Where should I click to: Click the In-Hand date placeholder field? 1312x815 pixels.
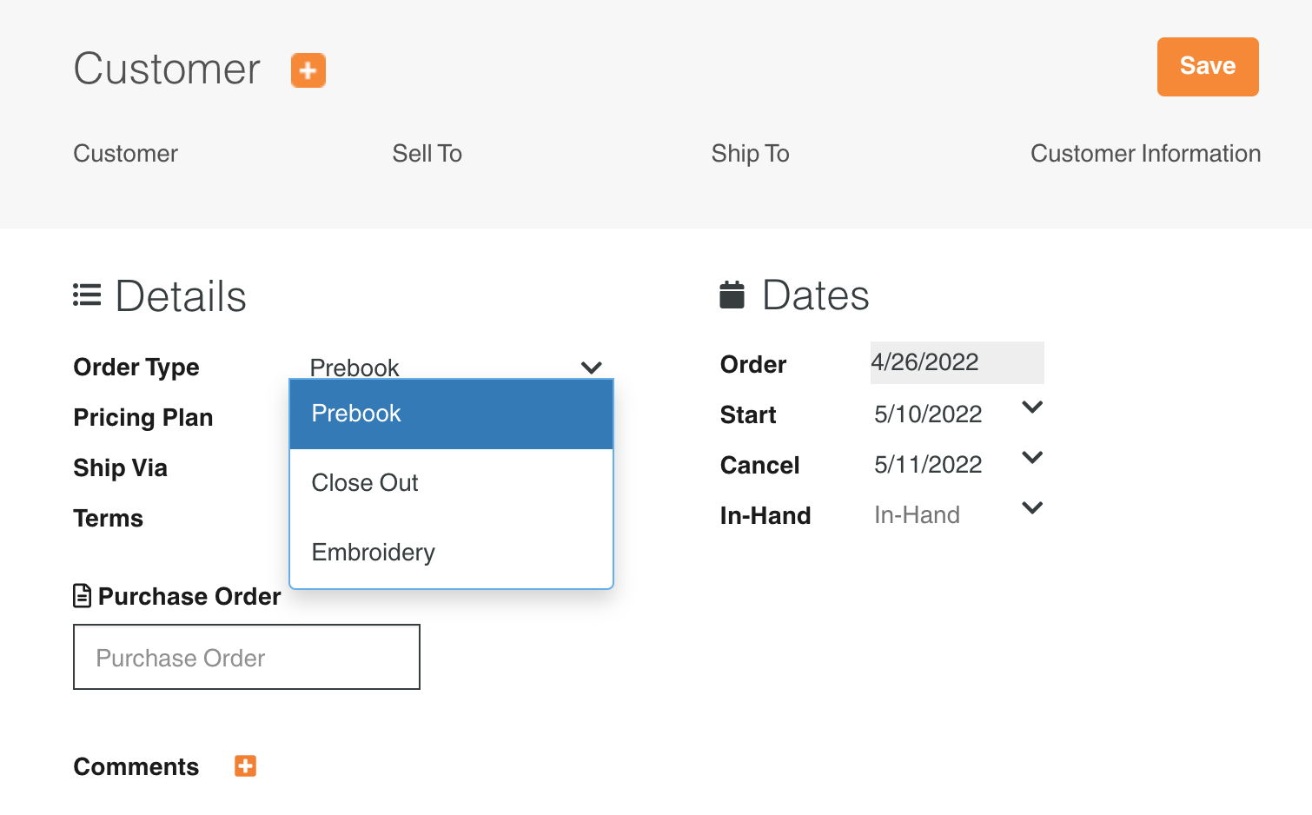[918, 515]
